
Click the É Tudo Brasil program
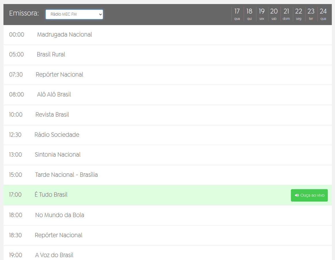click(51, 195)
